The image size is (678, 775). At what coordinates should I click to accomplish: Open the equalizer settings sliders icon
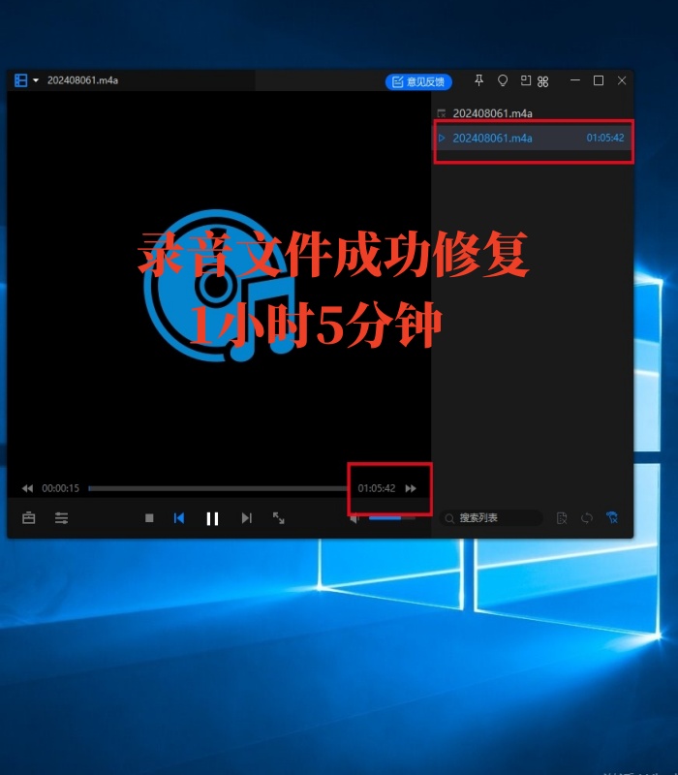pyautogui.click(x=61, y=518)
